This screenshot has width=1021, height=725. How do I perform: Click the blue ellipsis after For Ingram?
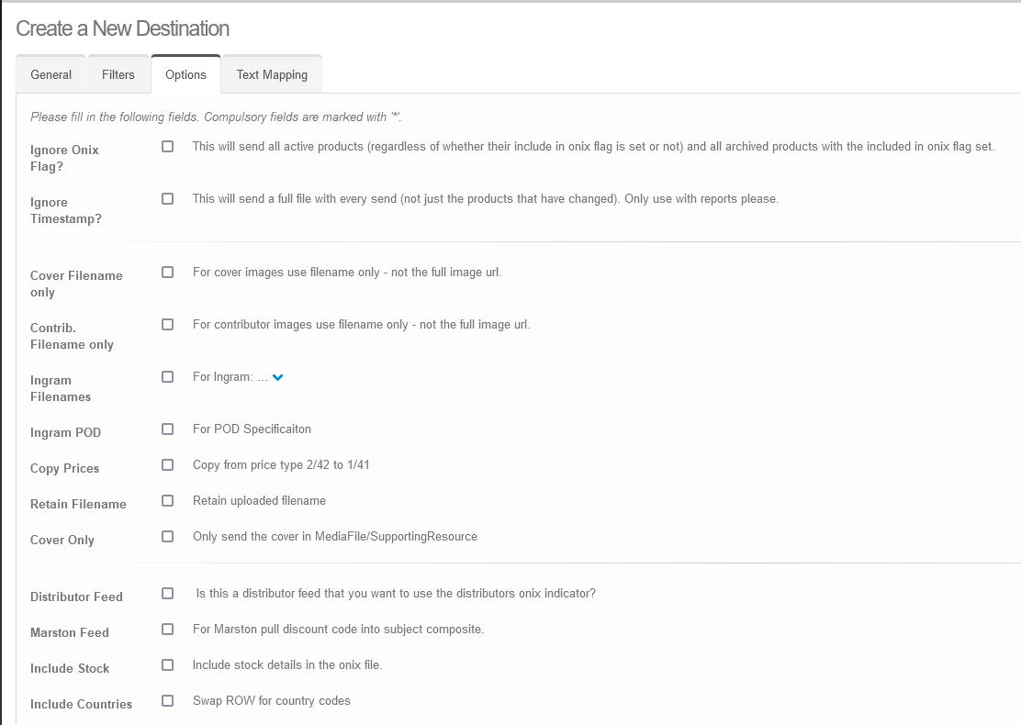(263, 377)
